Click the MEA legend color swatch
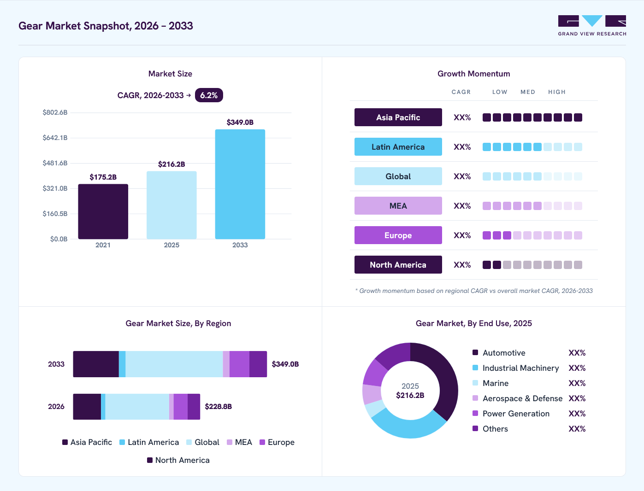Viewport: 644px width, 491px height. [230, 442]
